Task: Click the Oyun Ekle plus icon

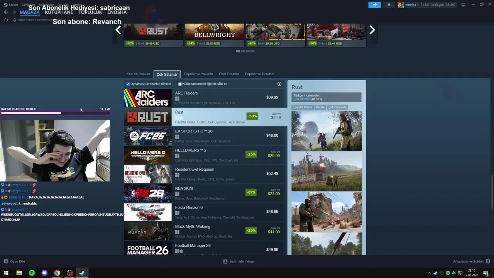Action: (6, 261)
